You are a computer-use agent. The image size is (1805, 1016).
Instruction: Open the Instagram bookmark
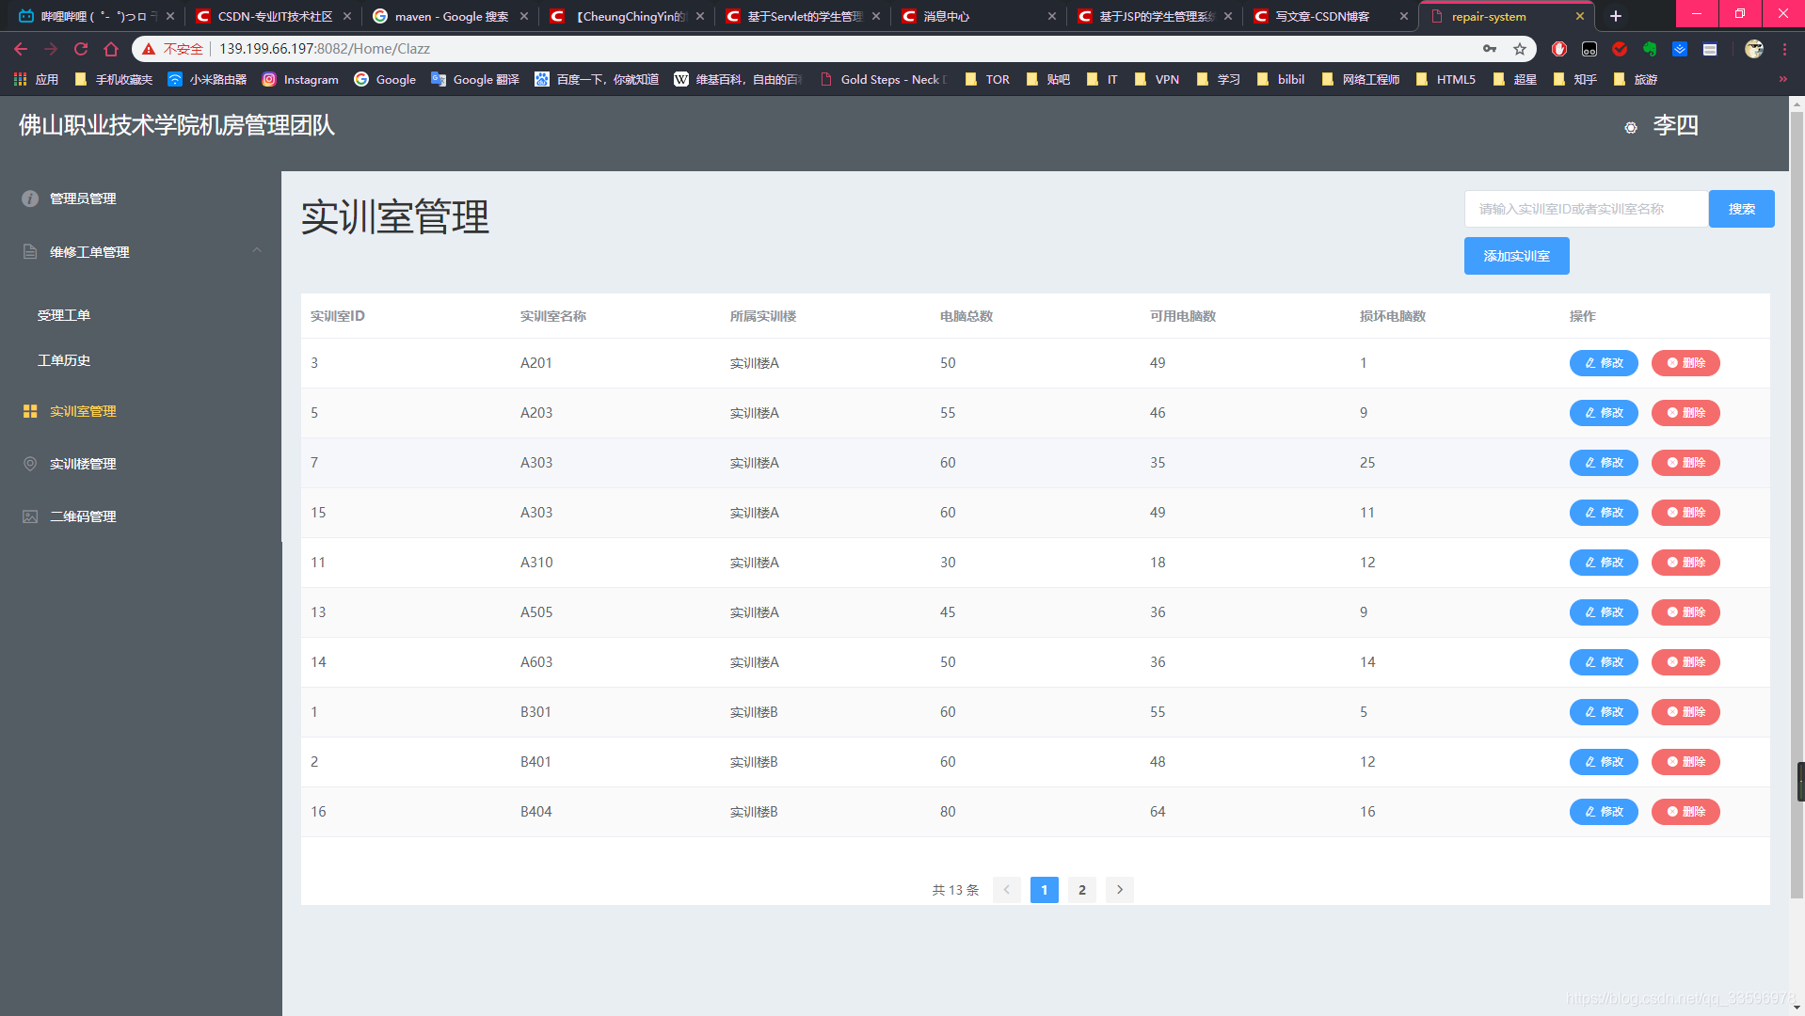pos(300,79)
